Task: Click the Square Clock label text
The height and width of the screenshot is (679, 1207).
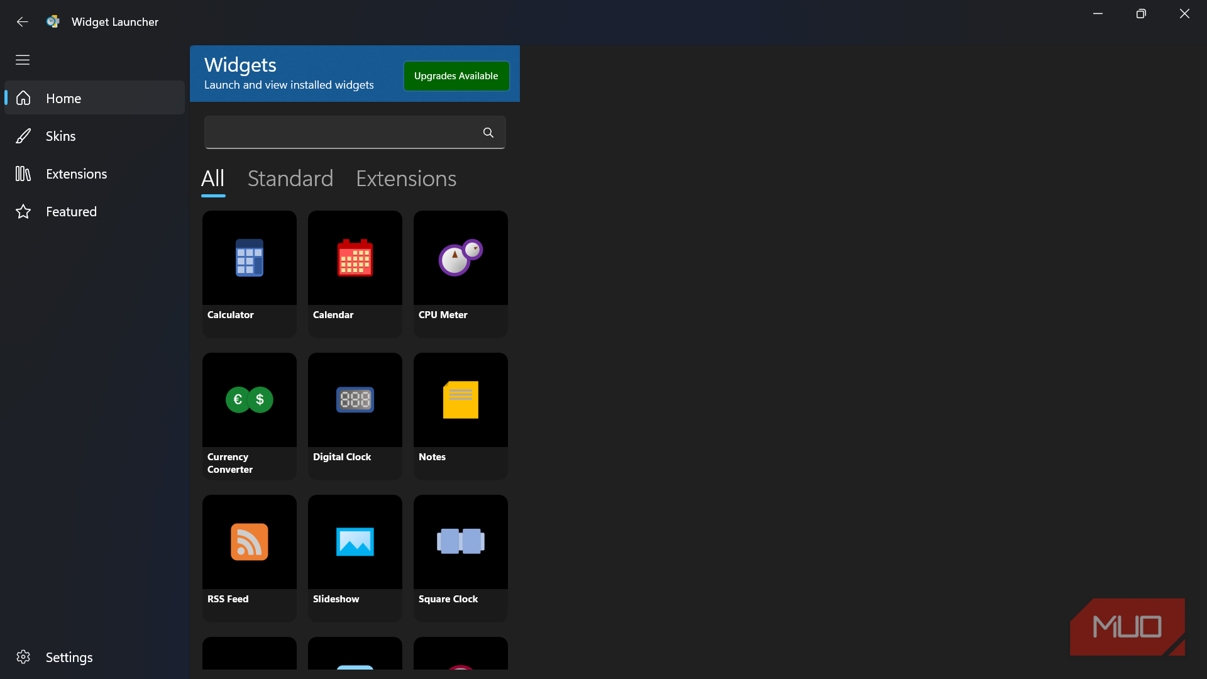Action: 448,599
